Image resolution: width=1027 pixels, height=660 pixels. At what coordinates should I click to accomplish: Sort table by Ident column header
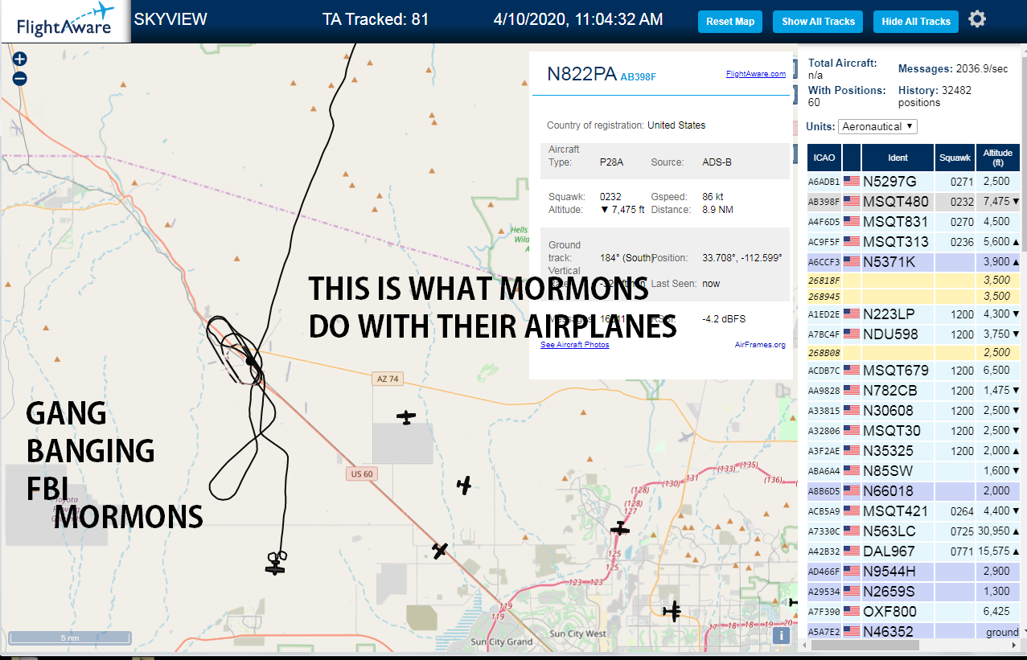[x=898, y=158]
